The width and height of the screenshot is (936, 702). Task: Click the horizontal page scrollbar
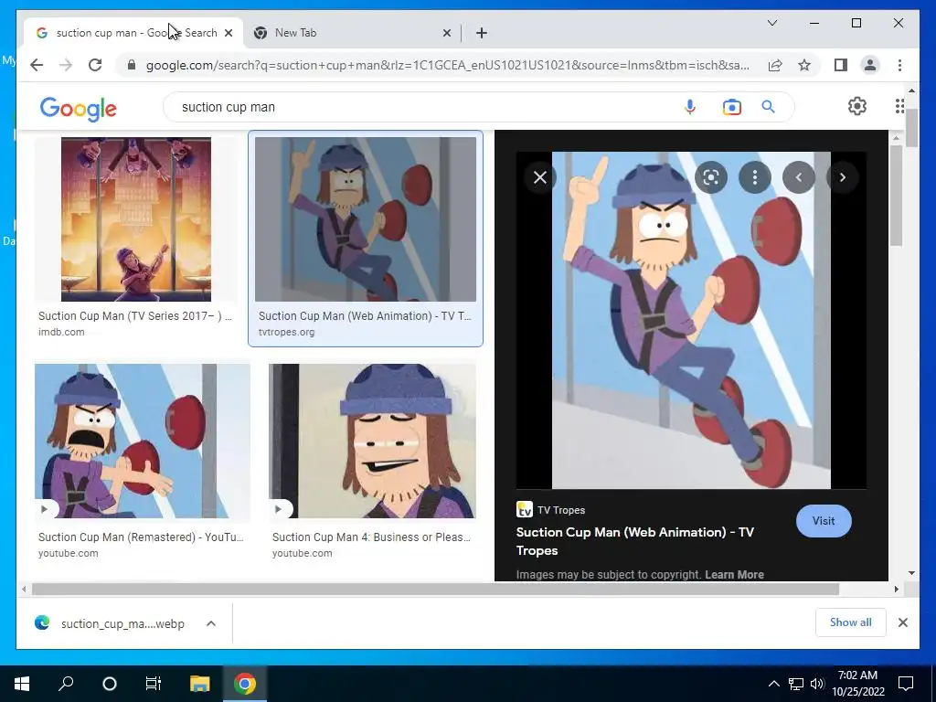[435, 590]
